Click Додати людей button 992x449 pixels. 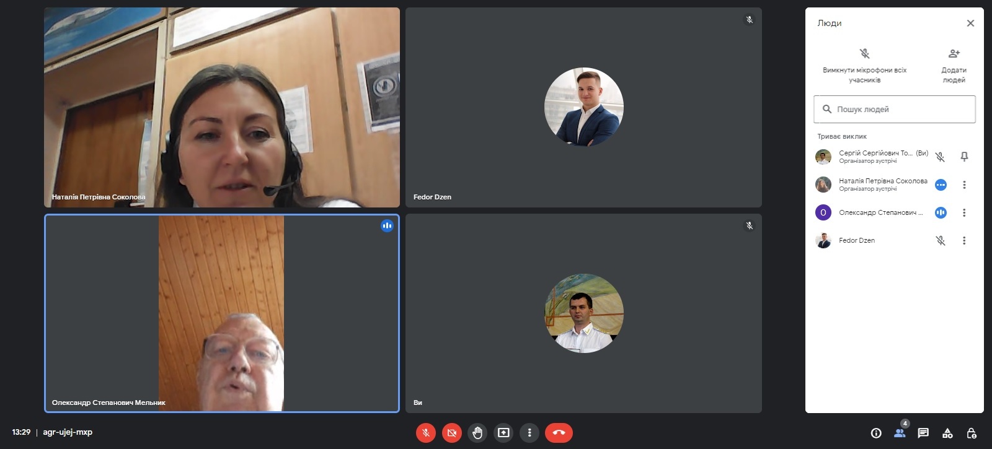click(x=954, y=65)
